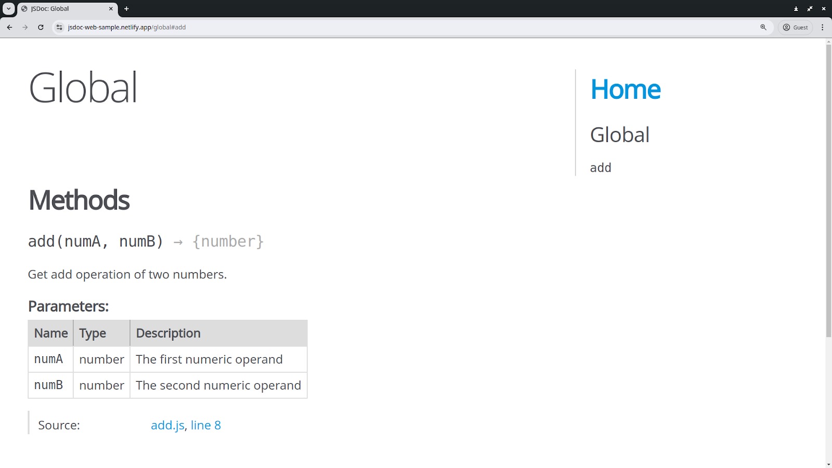This screenshot has height=468, width=832.
Task: Select the JSDoc: Global tab
Action: coord(62,9)
